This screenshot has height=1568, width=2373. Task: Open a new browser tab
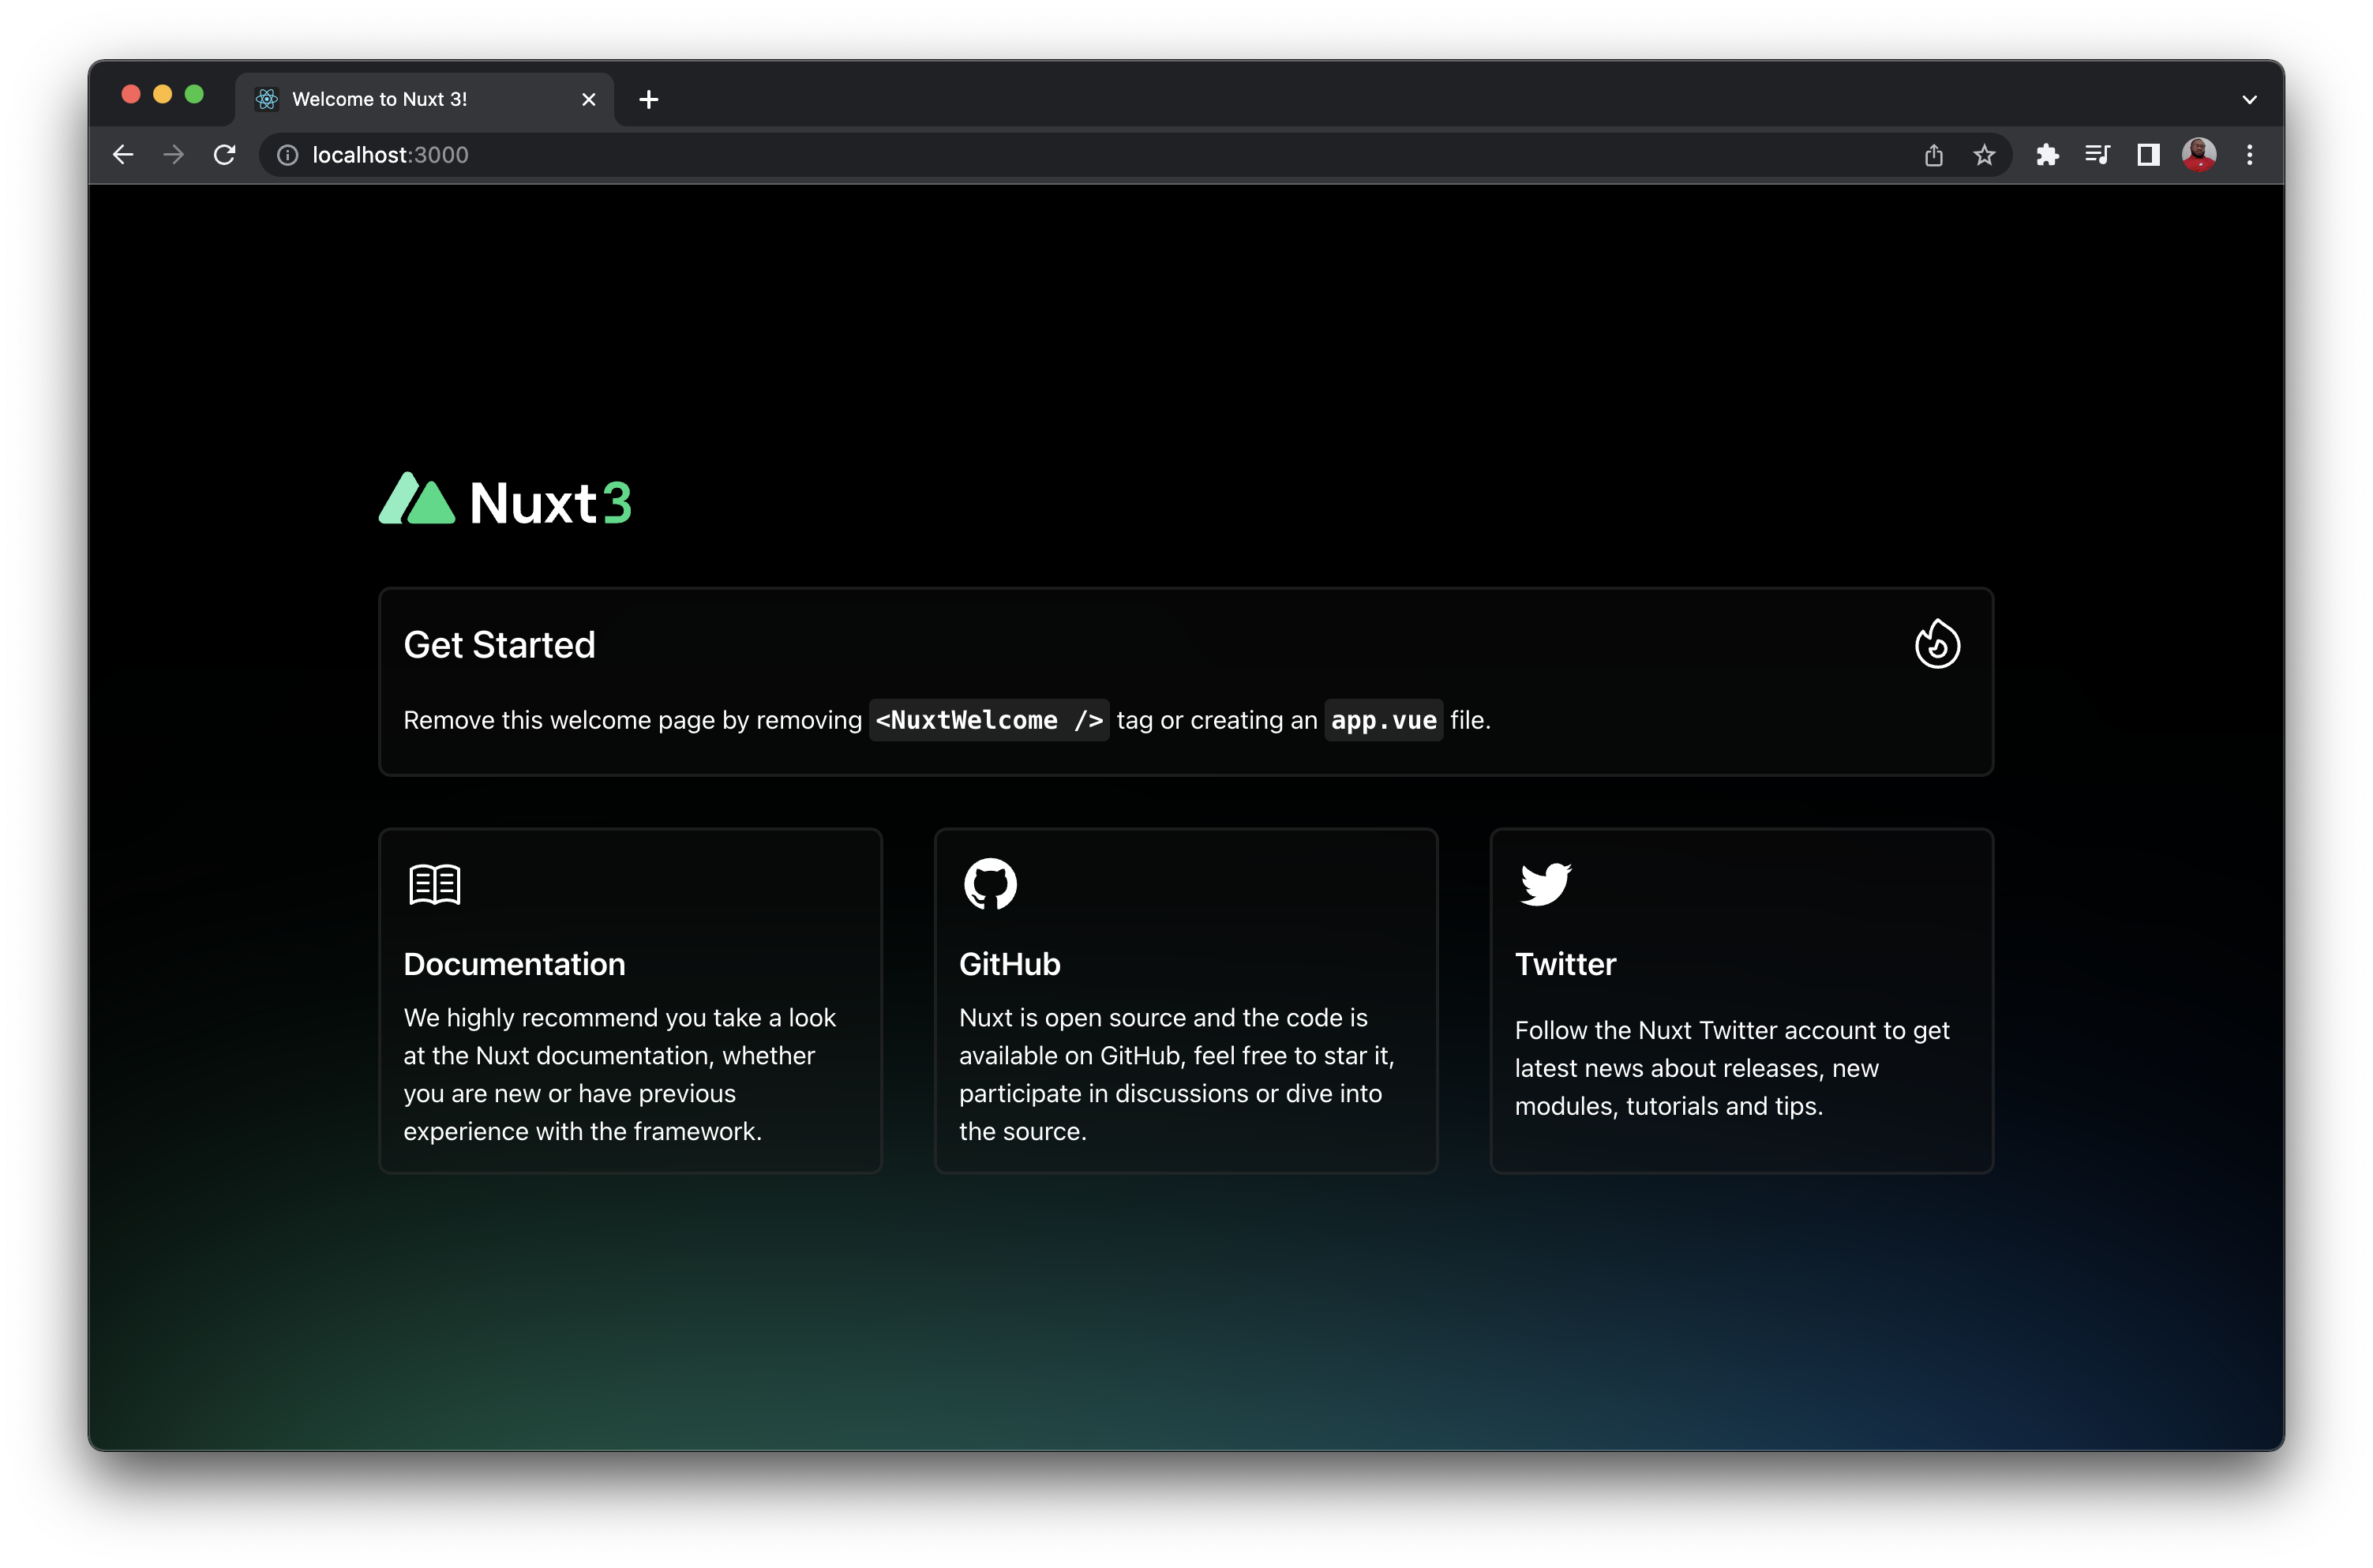(650, 99)
